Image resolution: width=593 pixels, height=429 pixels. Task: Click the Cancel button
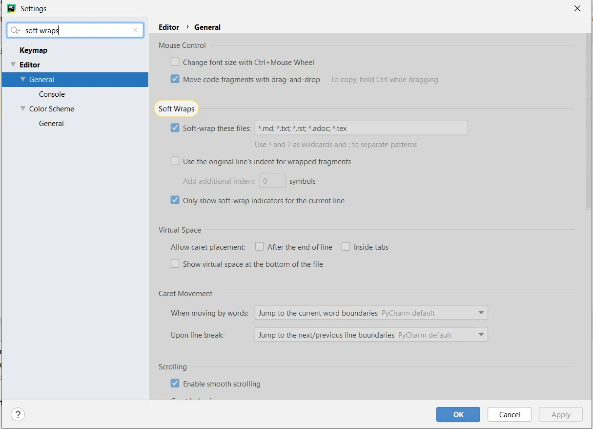coord(510,414)
